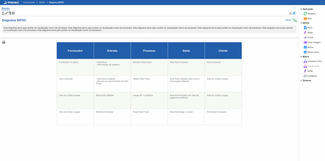This screenshot has width=325, height=161.
Task: Select the Entrada column header
Action: pyautogui.click(x=112, y=51)
